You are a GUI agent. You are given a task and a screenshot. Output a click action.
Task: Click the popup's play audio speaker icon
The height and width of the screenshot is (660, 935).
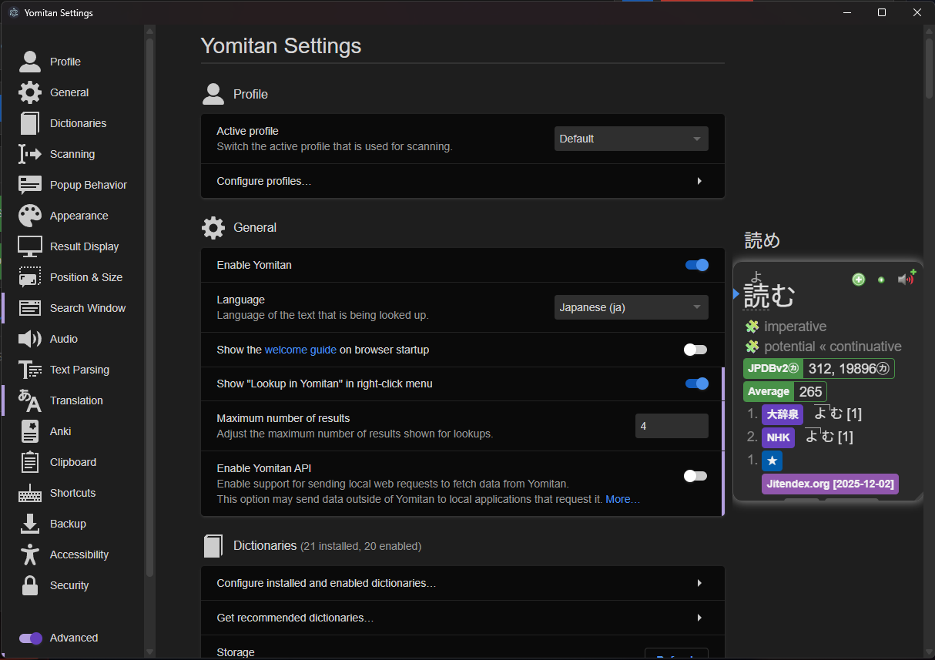pyautogui.click(x=907, y=278)
